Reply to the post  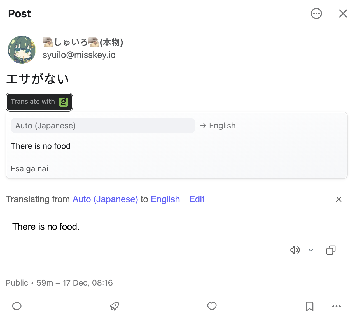17,306
